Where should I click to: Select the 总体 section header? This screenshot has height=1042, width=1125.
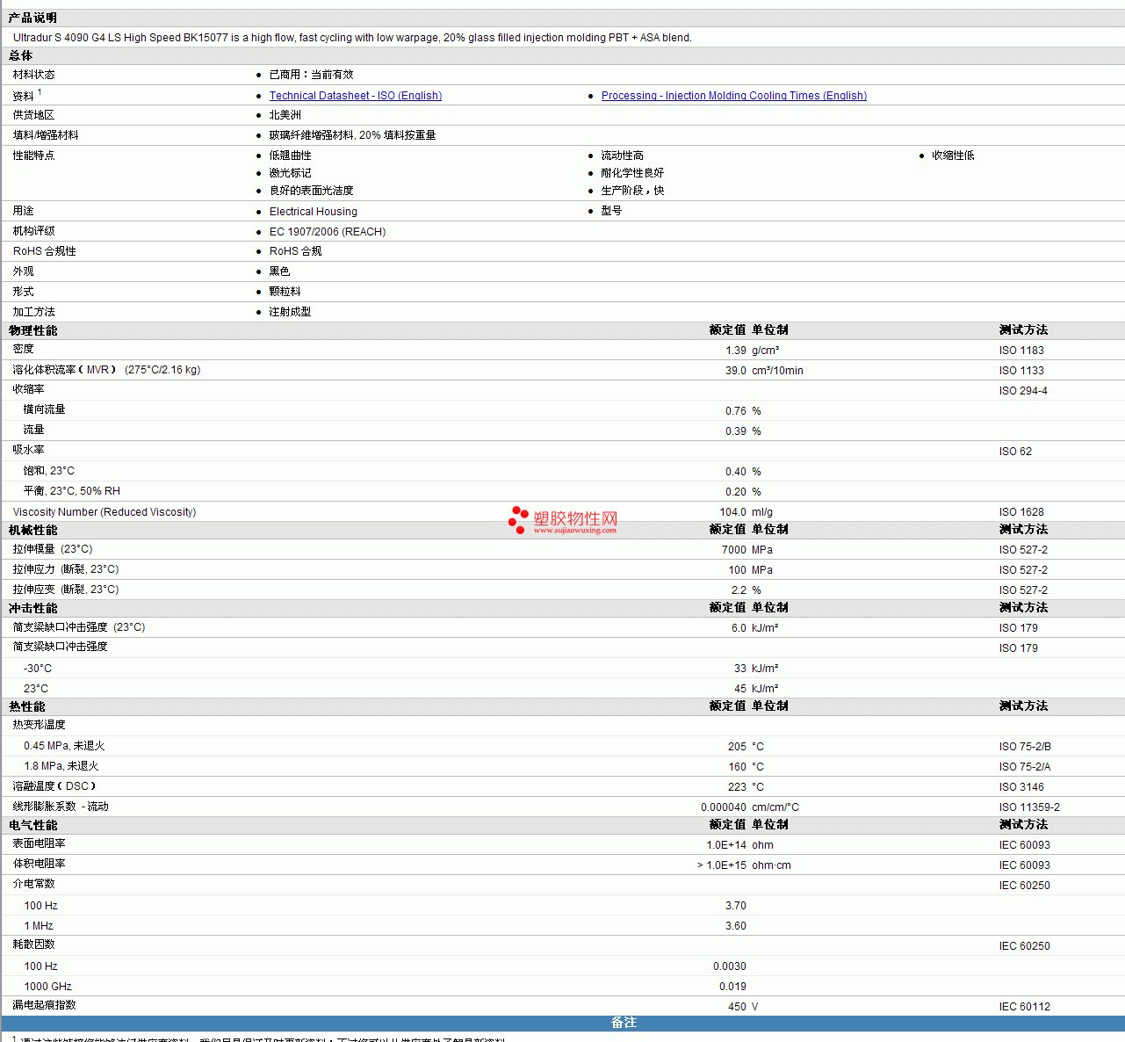[21, 55]
